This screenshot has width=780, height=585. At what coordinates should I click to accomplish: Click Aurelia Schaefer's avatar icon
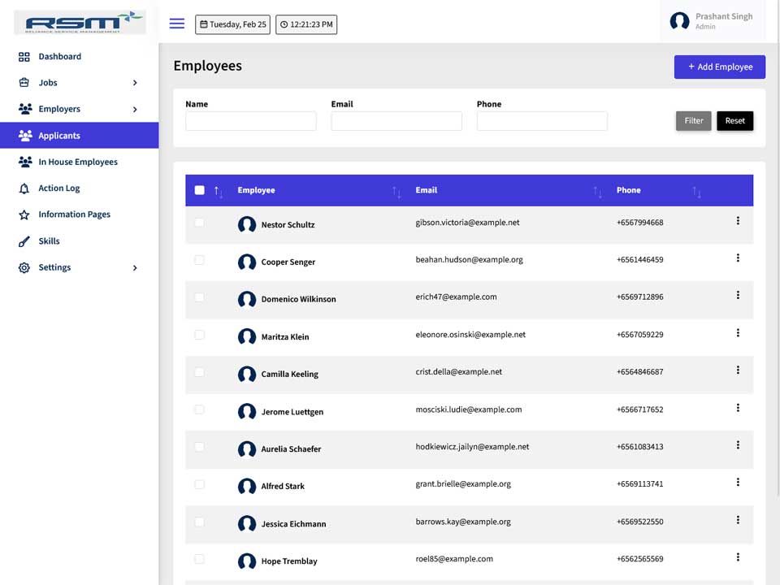pos(247,448)
